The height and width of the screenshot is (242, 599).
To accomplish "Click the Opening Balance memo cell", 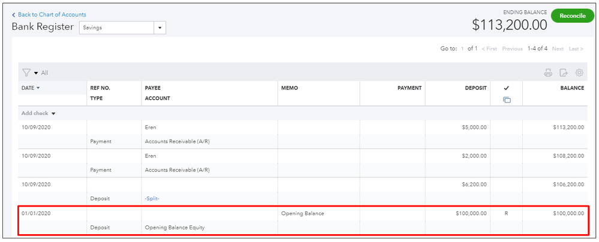I will [318, 213].
